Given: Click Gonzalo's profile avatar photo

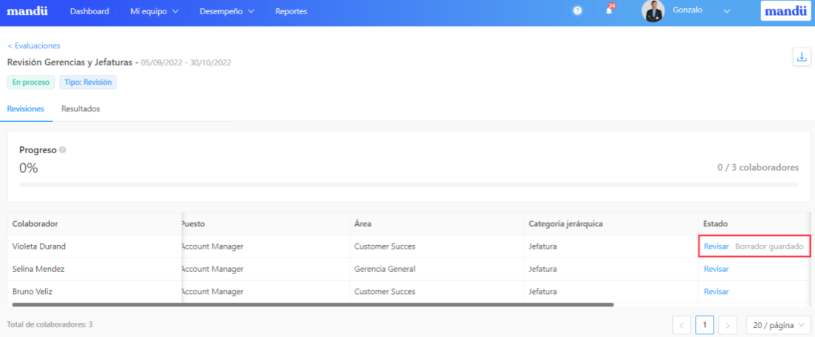Looking at the screenshot, I should coord(653,11).
